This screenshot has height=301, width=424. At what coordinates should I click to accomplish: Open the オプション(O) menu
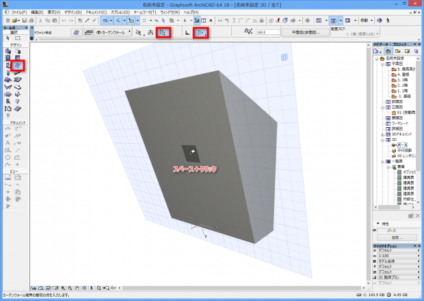120,12
